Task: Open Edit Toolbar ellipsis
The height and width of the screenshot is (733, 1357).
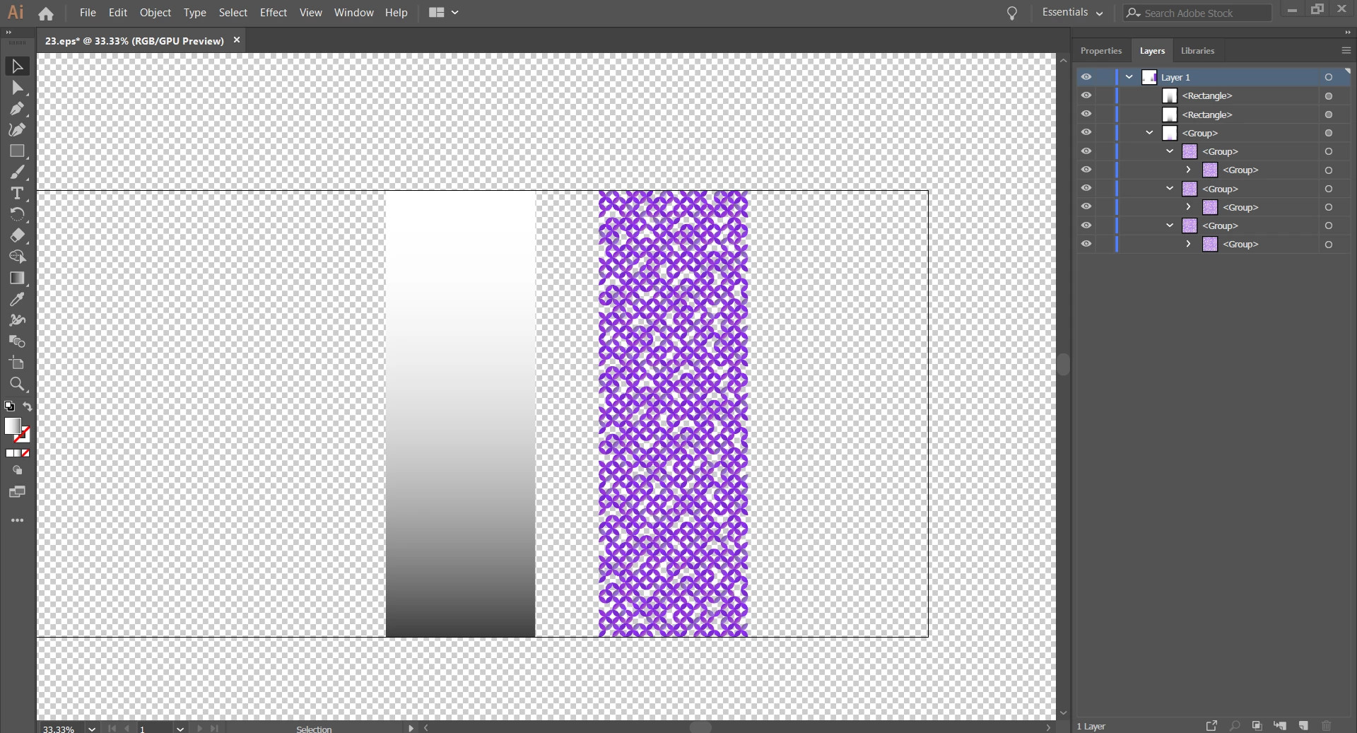Action: pos(17,520)
